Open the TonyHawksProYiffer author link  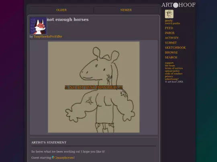point(48,36)
